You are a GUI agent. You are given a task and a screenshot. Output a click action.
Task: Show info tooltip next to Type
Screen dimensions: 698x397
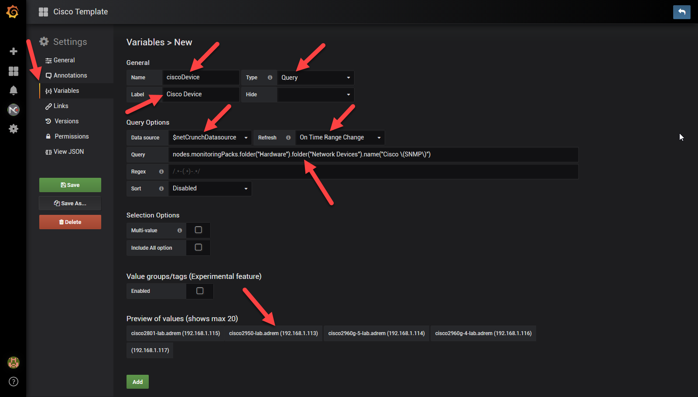click(x=270, y=78)
